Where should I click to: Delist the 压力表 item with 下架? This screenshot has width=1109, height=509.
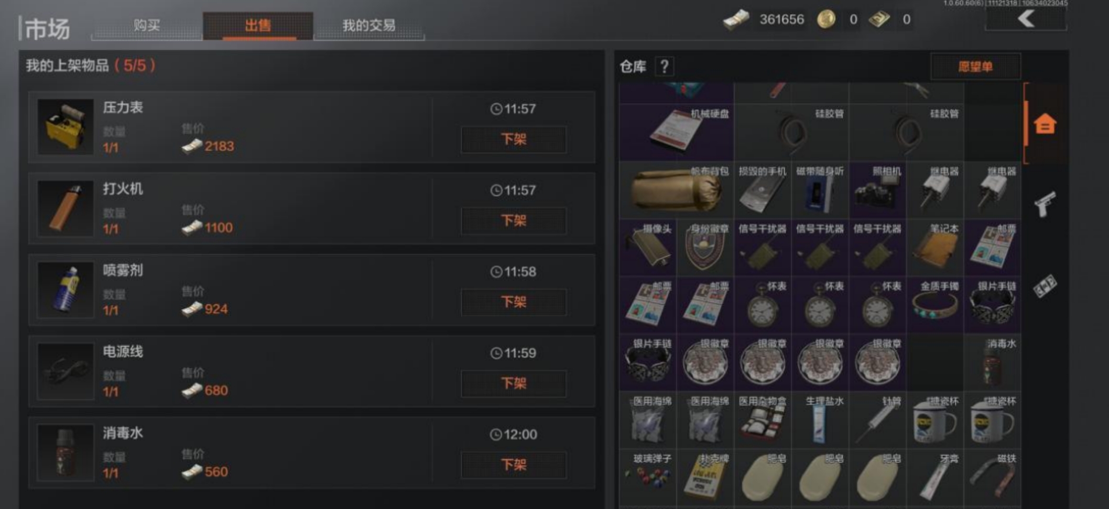[x=514, y=139]
